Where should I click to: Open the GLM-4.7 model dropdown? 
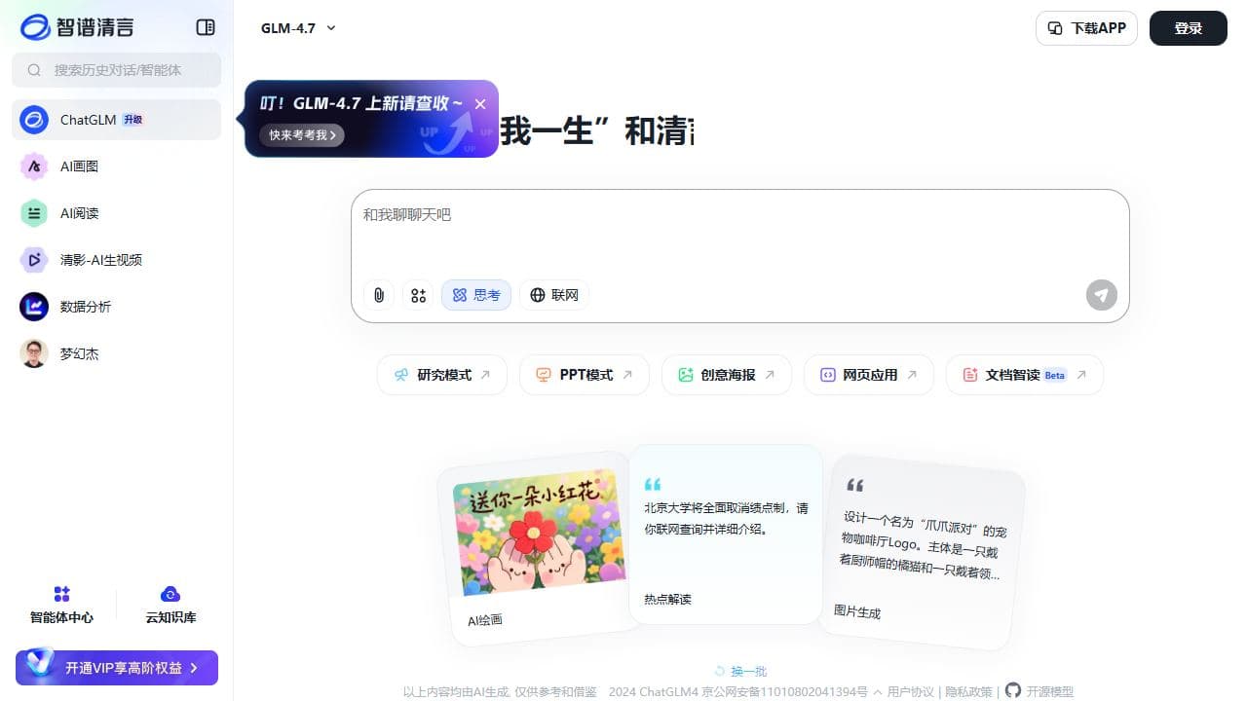pyautogui.click(x=297, y=28)
